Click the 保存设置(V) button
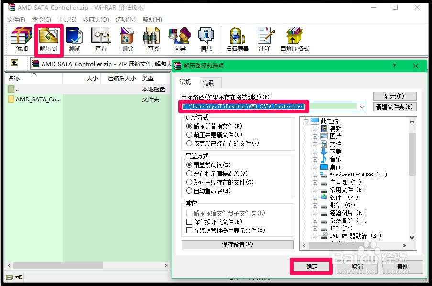Viewport: 432px width, 286px height. coord(237,244)
